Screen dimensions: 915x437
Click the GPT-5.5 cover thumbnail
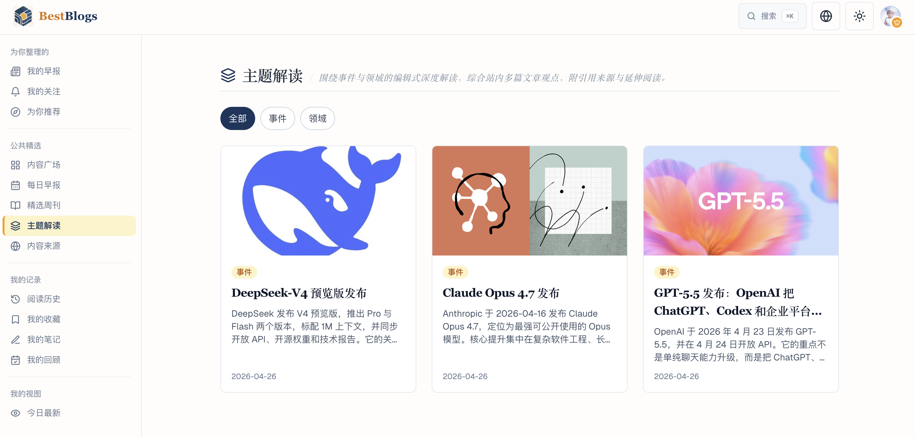741,201
